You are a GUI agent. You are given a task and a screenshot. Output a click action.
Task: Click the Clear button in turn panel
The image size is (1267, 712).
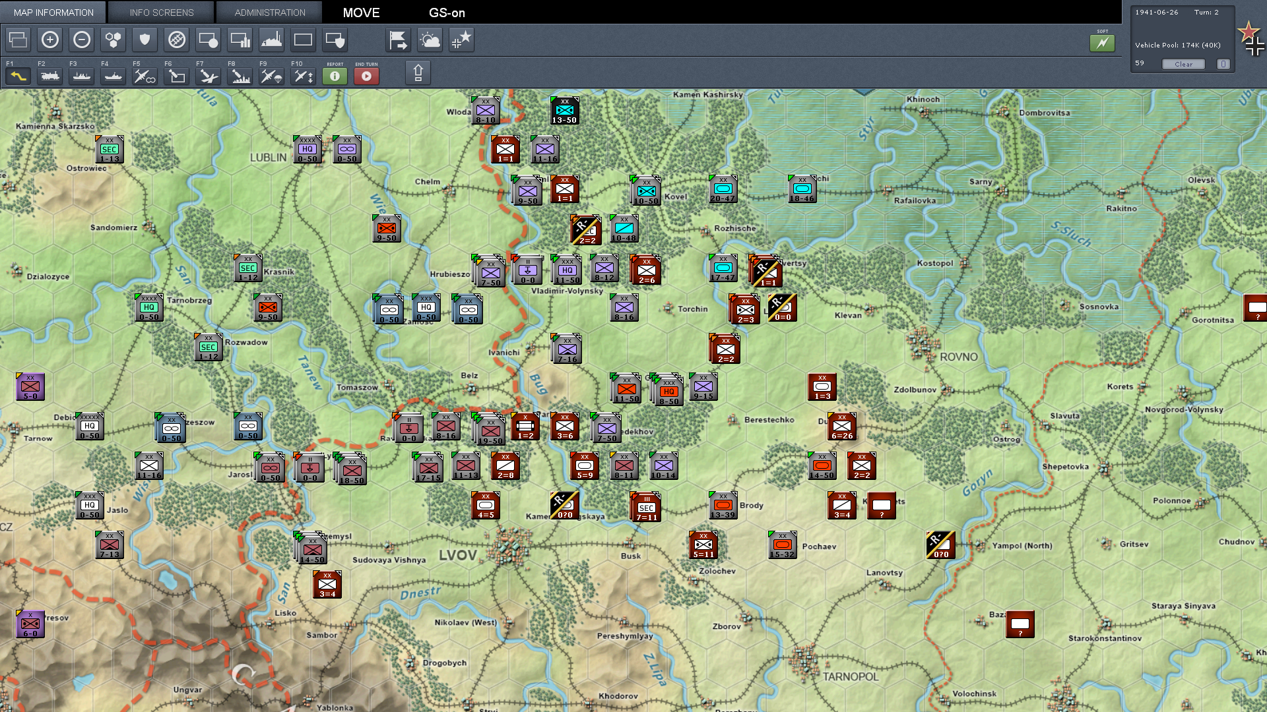pos(1183,64)
